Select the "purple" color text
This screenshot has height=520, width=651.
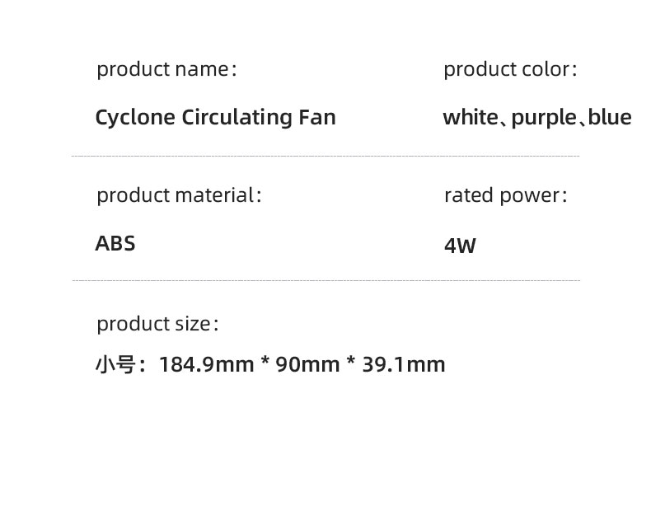coord(543,118)
